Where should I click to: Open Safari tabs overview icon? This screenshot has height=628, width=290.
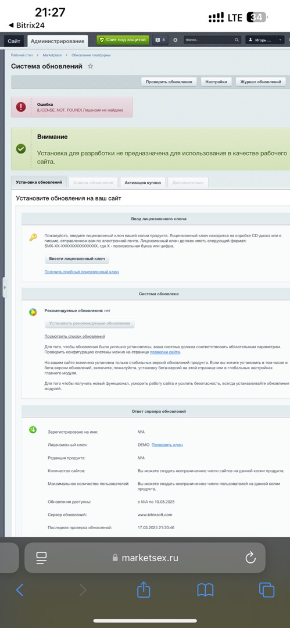point(267,590)
